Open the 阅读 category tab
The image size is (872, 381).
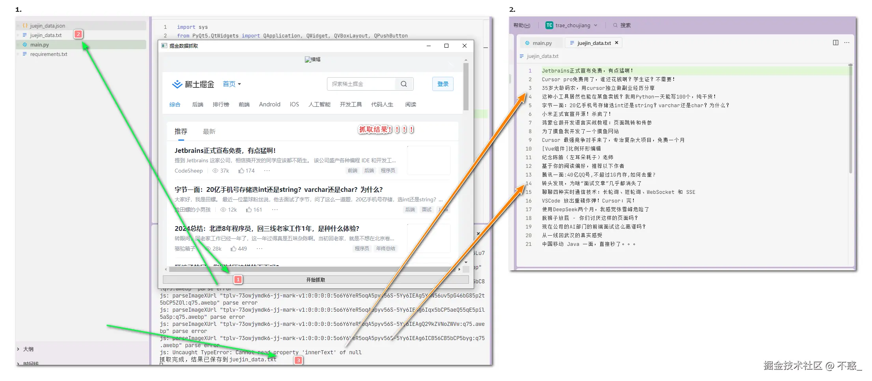411,104
